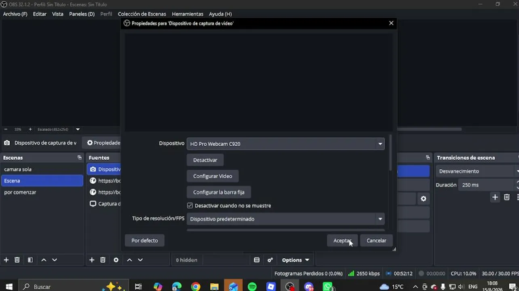Open the Herramientas menu
Image resolution: width=519 pixels, height=291 pixels.
tap(188, 14)
